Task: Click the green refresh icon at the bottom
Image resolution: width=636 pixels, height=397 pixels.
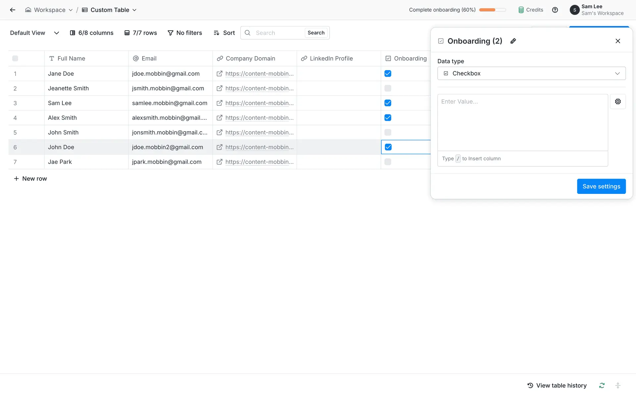Action: [x=602, y=385]
